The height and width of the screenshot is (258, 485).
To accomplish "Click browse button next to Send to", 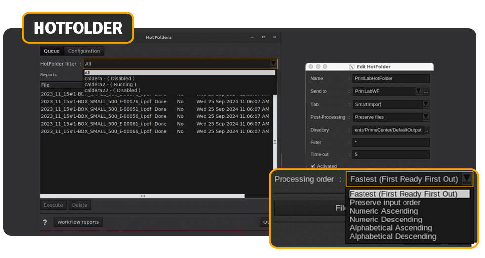I will tap(426, 91).
